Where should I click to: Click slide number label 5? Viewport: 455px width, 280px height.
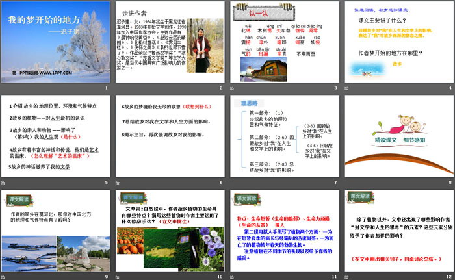point(107,182)
